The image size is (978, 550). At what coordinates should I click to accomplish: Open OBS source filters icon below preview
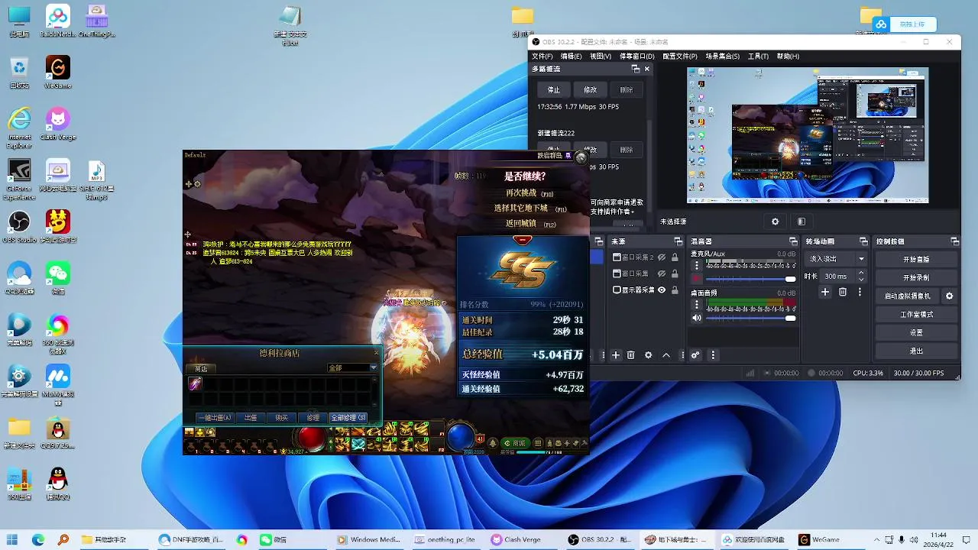801,222
